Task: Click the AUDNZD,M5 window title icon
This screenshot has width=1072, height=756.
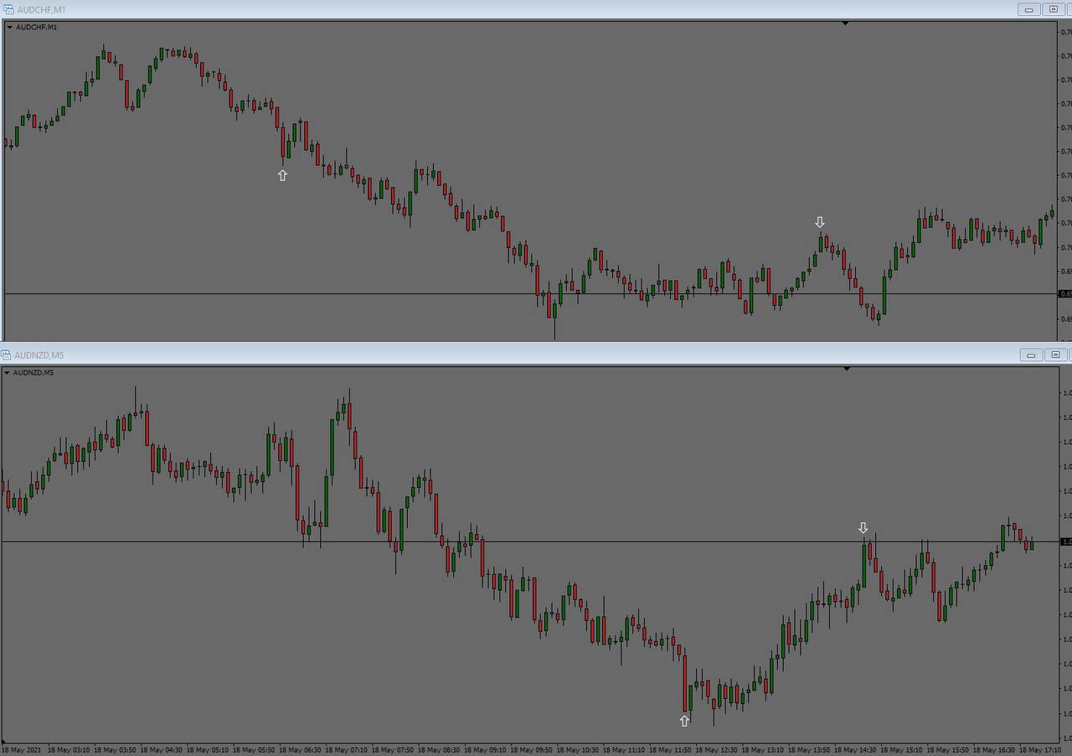Action: pyautogui.click(x=6, y=355)
